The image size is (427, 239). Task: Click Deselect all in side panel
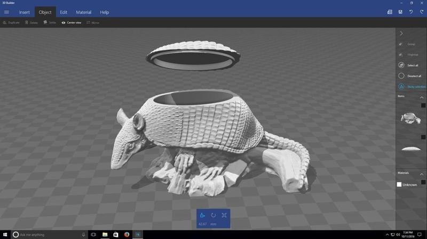411,76
